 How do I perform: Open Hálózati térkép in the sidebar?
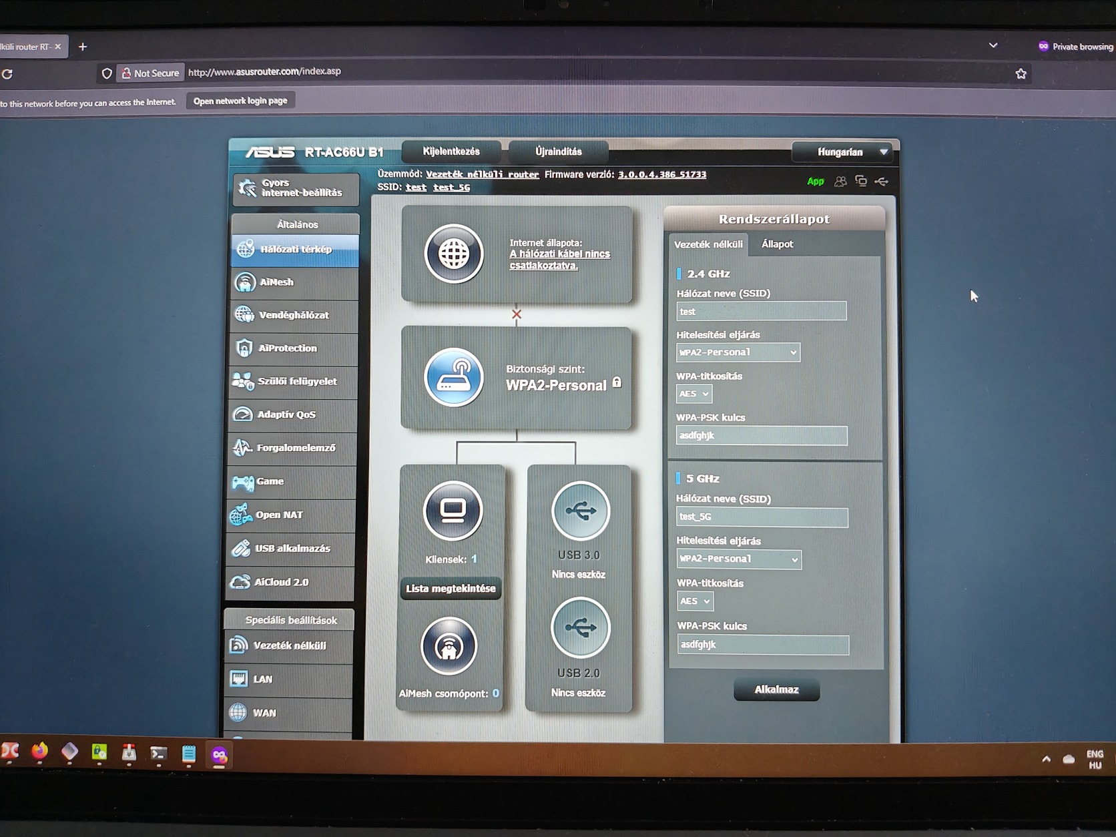pos(294,250)
